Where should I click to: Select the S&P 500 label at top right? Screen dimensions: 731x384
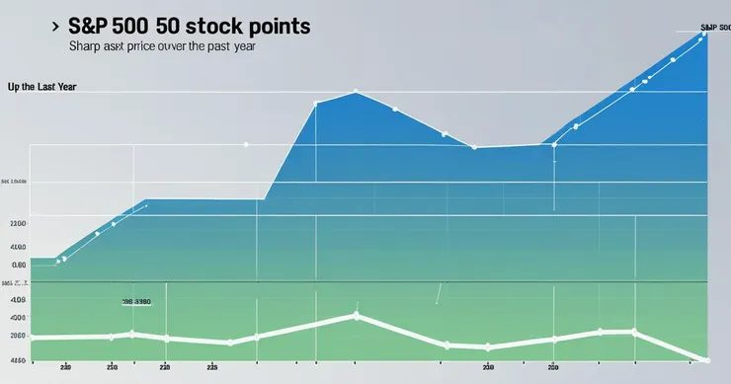pyautogui.click(x=715, y=28)
